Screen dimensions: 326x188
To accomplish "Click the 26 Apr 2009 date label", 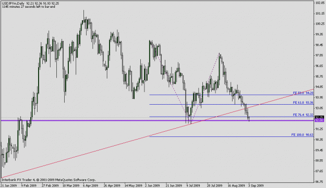I will tap(112, 185).
